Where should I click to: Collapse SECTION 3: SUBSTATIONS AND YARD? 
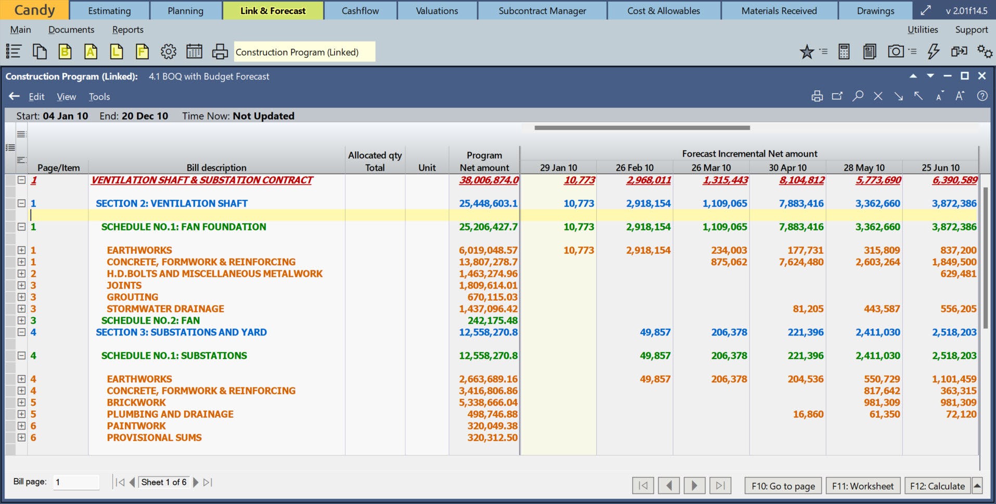(x=21, y=332)
